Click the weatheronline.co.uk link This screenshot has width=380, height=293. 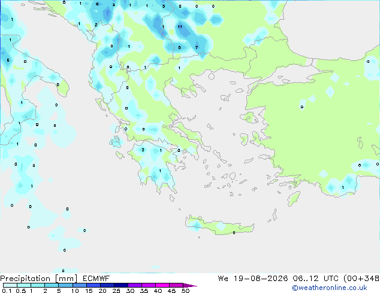click(x=329, y=288)
